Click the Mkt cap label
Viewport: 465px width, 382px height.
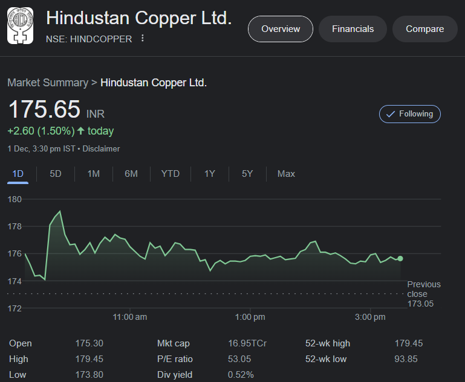click(173, 343)
